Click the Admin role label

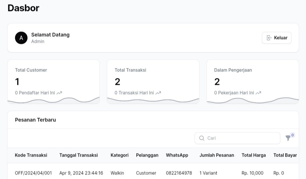[x=38, y=41]
